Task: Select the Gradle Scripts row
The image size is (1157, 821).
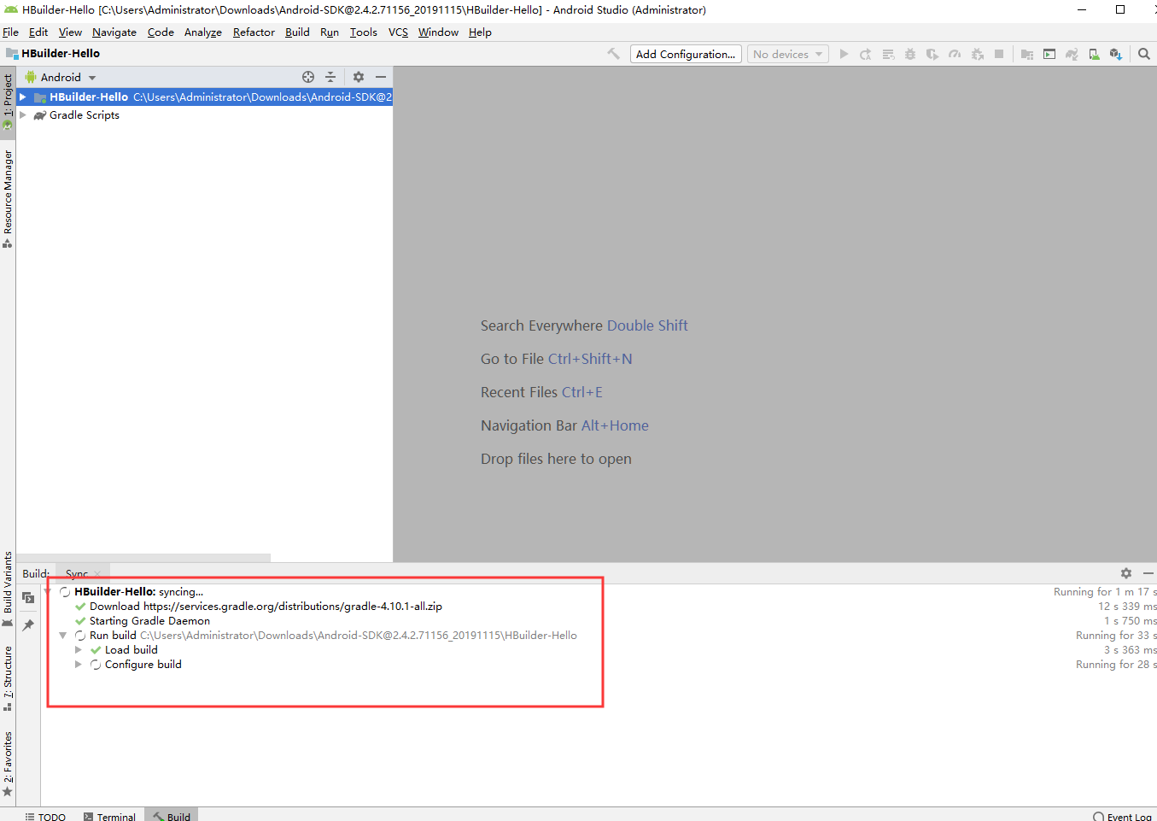Action: [204, 115]
